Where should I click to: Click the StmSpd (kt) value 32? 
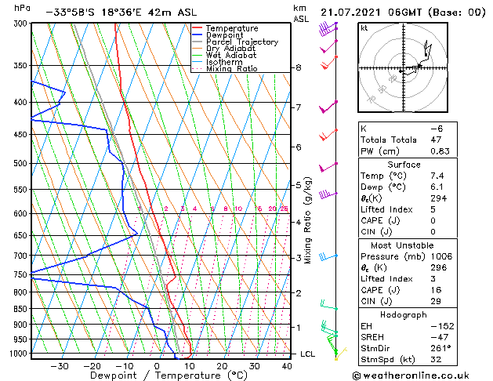pos(436,359)
